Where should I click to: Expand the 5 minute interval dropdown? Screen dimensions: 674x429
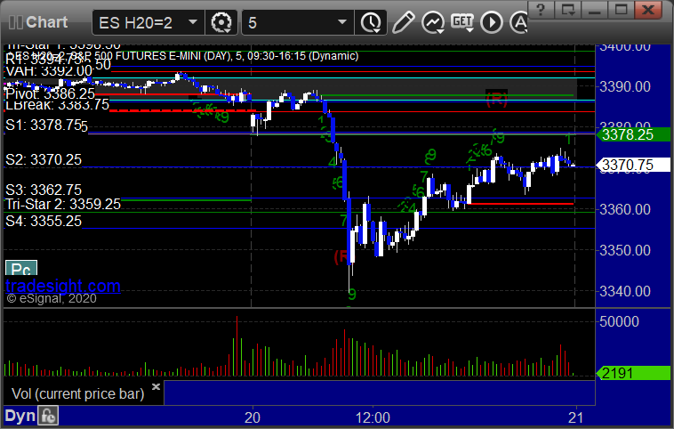pos(342,22)
